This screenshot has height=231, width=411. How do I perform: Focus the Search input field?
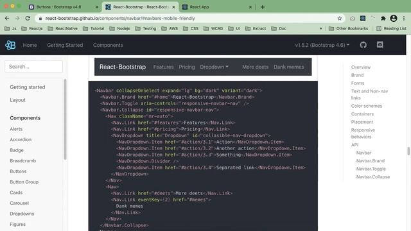pyautogui.click(x=33, y=67)
